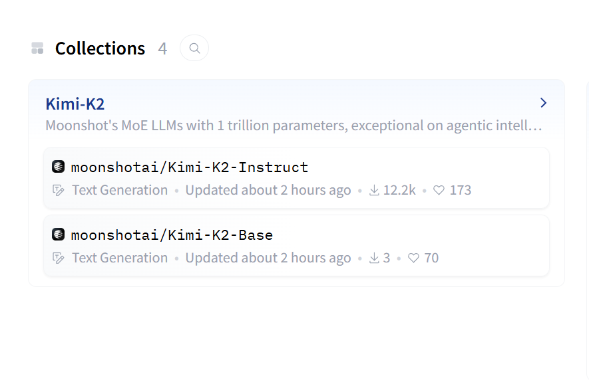
Task: Click the Collections grid icon
Action: 37,47
